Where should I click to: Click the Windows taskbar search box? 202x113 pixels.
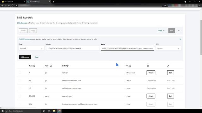[x=23, y=111]
